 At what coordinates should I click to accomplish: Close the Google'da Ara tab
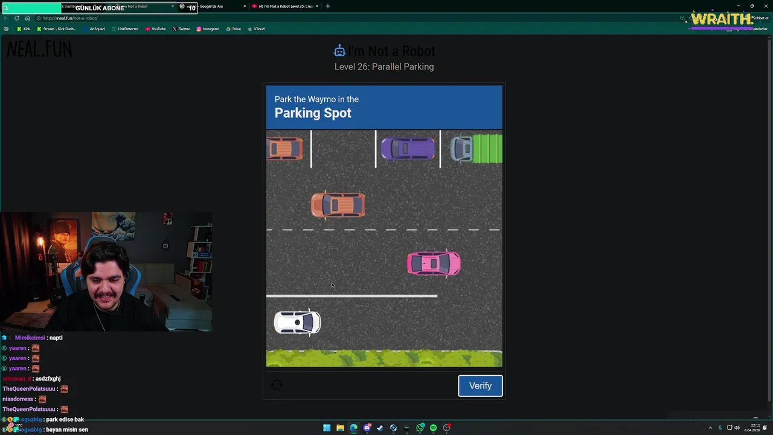point(245,6)
